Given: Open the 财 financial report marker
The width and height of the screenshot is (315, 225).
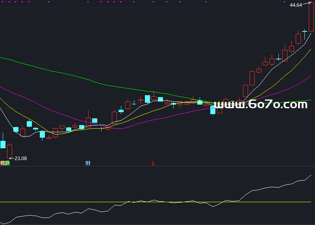Looking at the screenshot, I should click(x=88, y=163).
